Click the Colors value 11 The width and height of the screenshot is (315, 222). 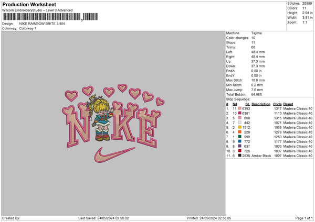(304, 8)
